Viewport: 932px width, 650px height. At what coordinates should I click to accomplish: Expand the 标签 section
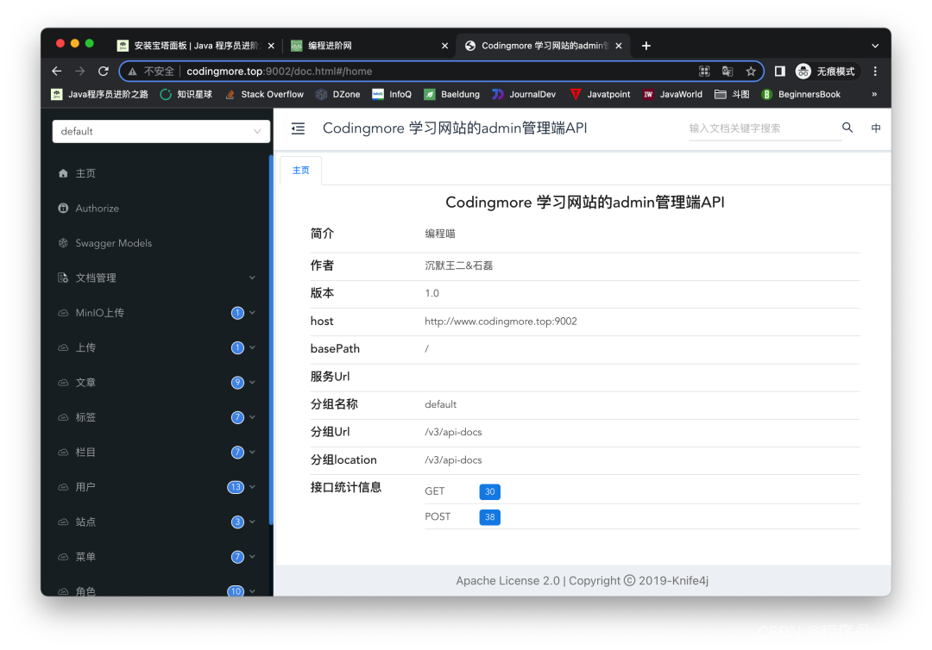pos(252,417)
